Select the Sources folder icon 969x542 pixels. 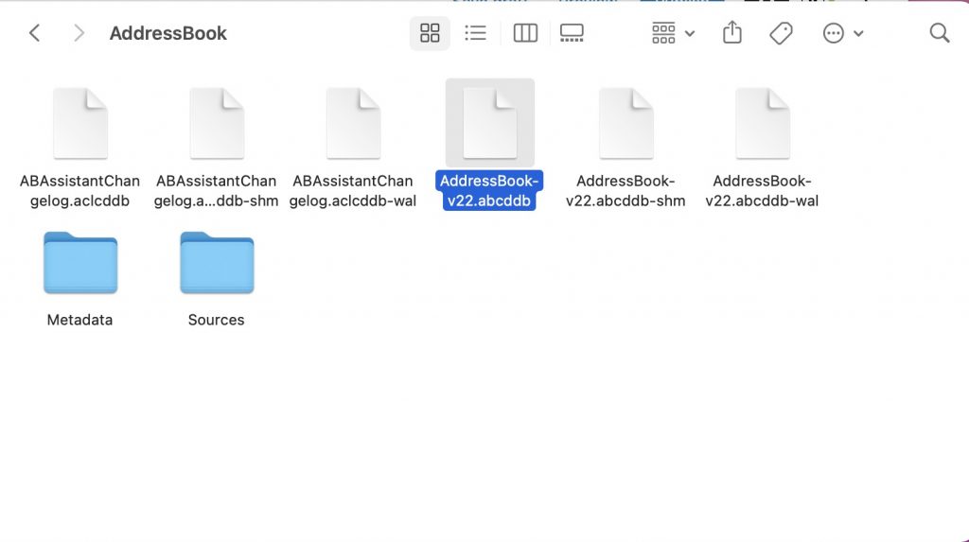217,263
